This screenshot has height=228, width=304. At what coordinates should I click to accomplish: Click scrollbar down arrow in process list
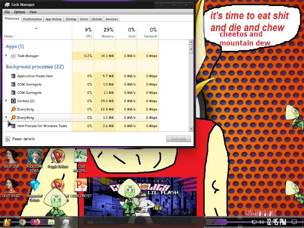(x=191, y=129)
